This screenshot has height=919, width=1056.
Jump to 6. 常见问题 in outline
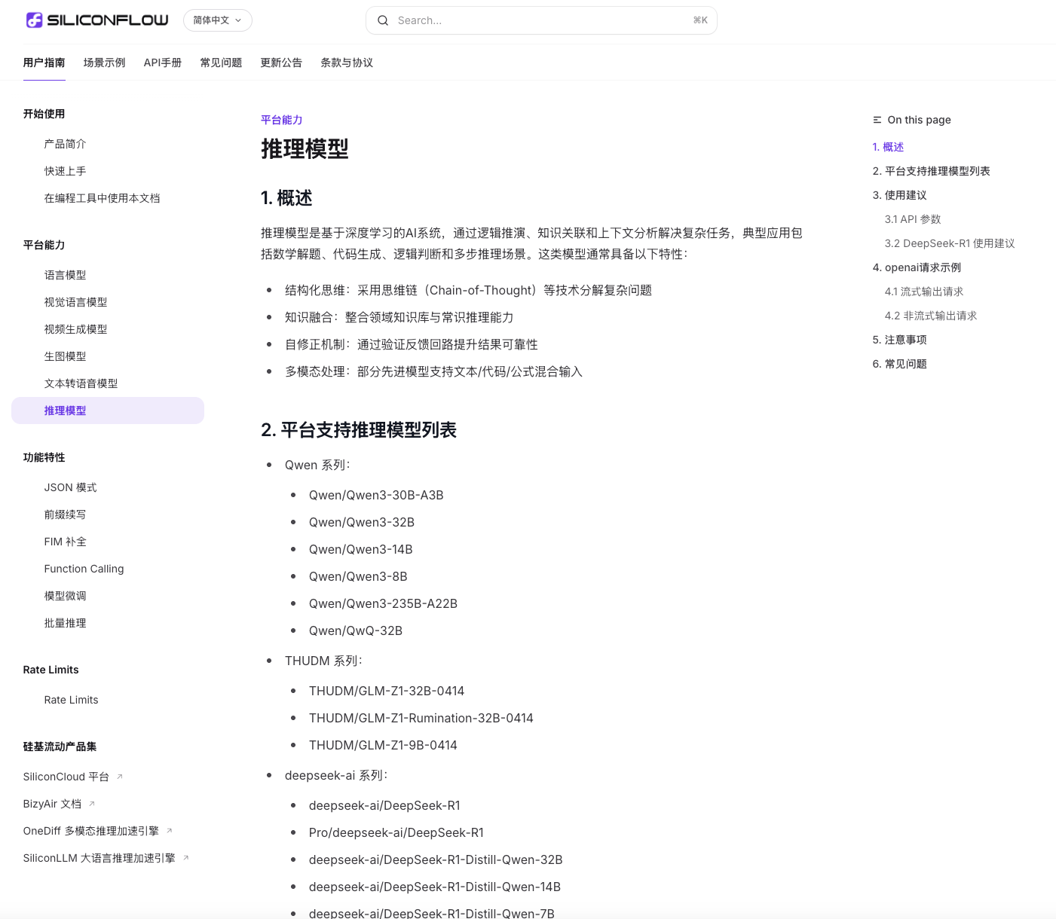click(x=899, y=364)
